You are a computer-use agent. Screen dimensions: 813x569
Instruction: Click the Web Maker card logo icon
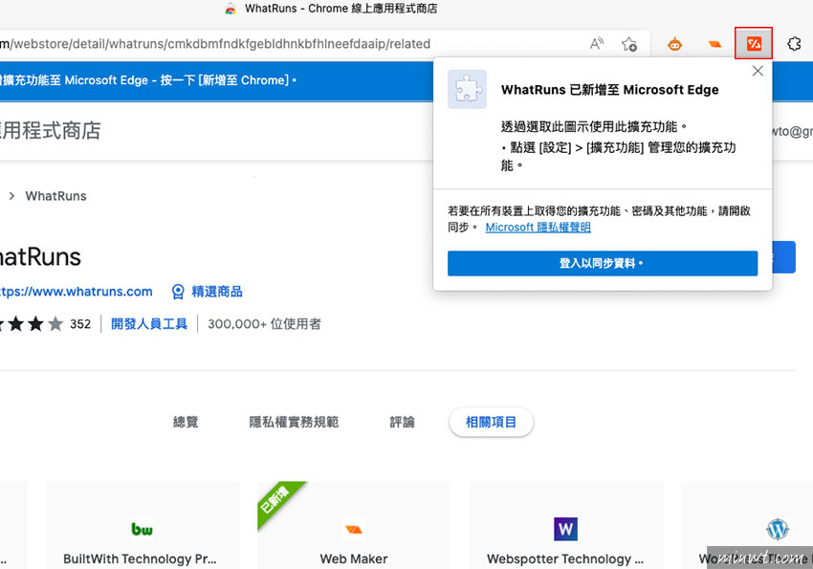click(354, 529)
